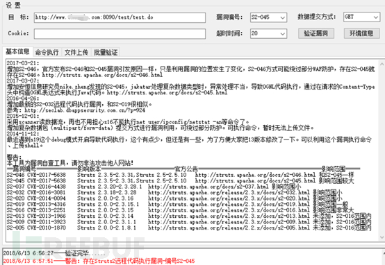Click the 目标 URL input field
This screenshot has height=265, width=385.
point(120,17)
